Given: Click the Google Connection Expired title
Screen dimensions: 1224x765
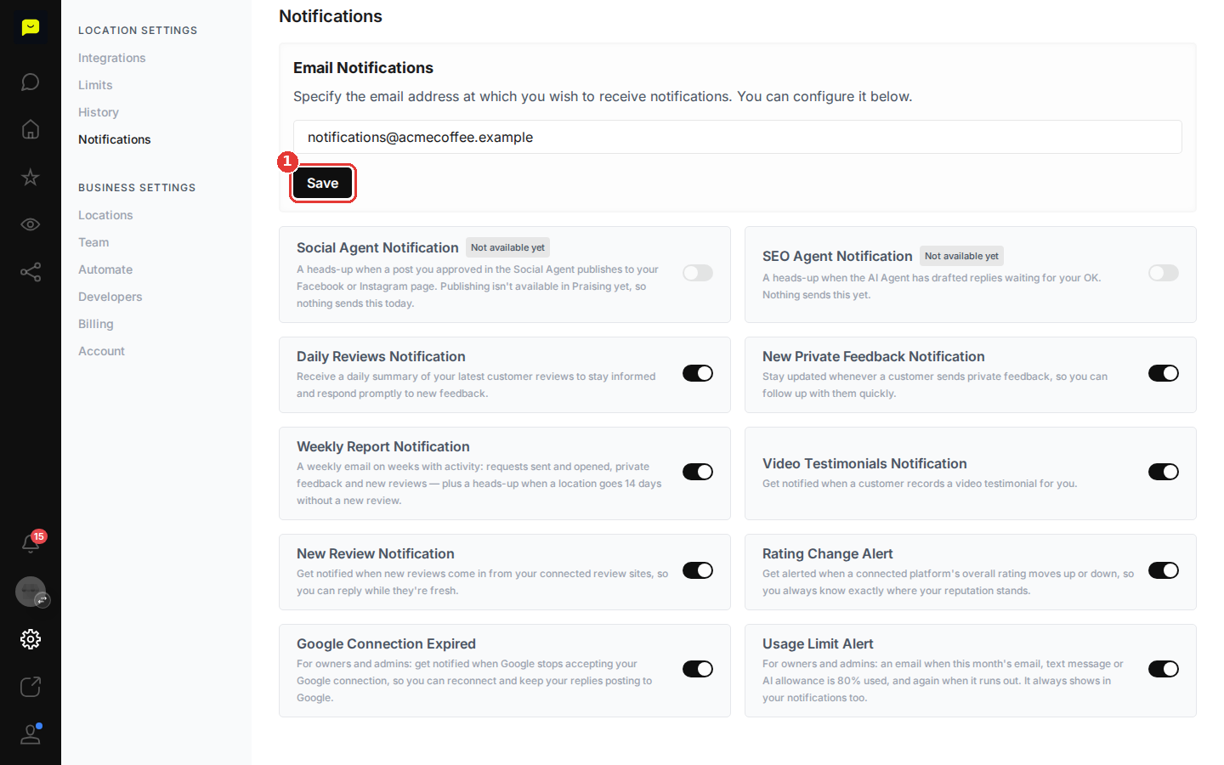Looking at the screenshot, I should click(x=386, y=643).
